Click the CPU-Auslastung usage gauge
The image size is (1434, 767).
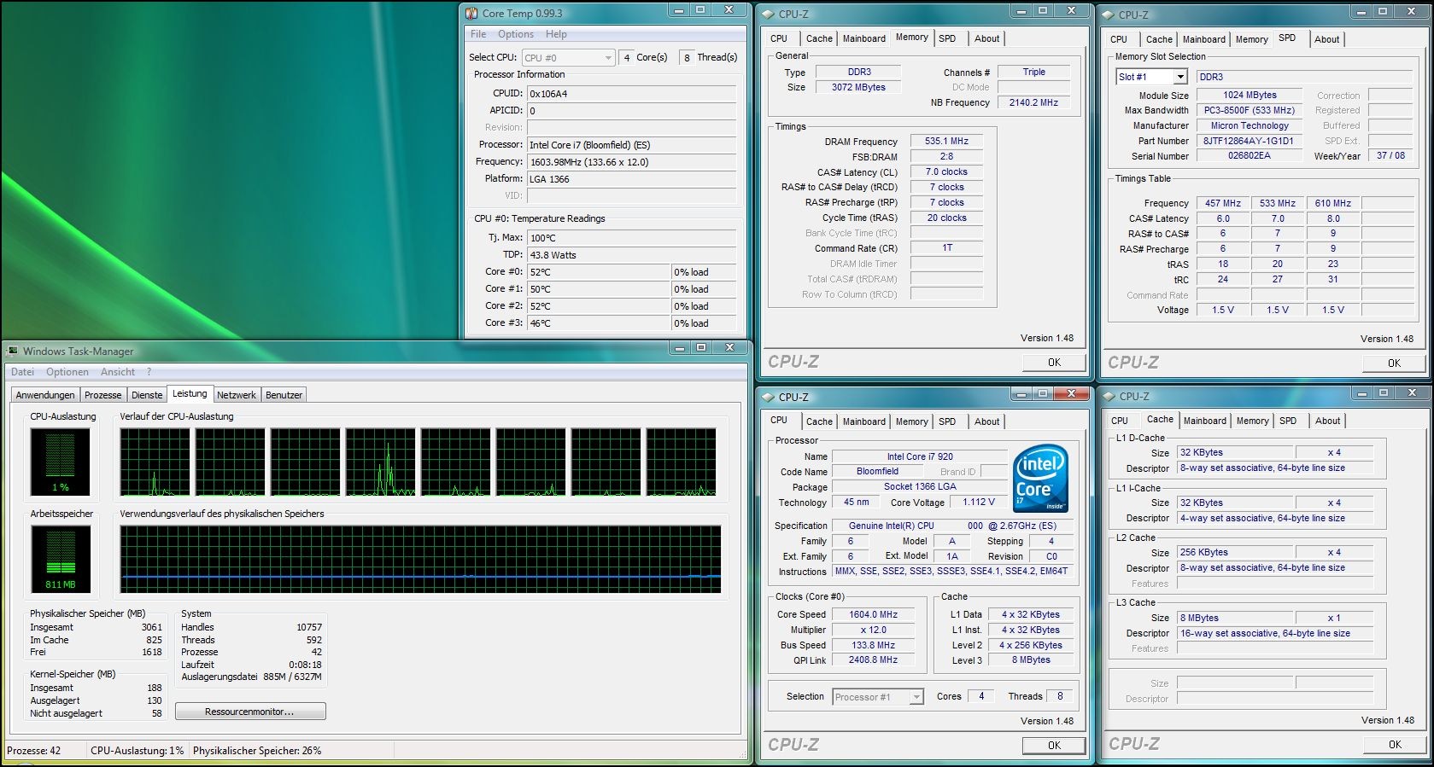60,461
